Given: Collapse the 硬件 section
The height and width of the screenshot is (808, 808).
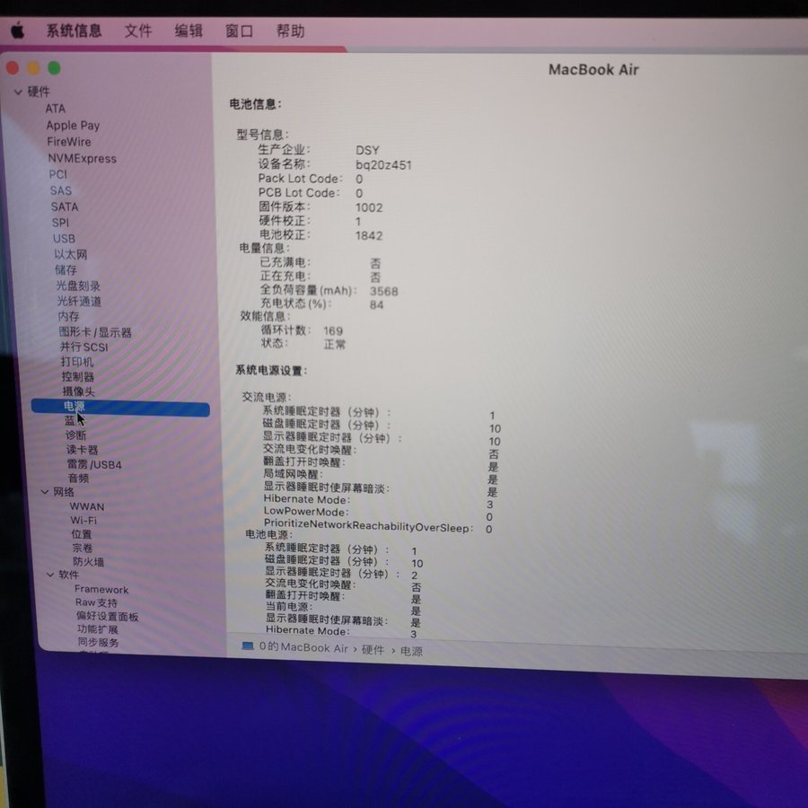Looking at the screenshot, I should [x=18, y=92].
